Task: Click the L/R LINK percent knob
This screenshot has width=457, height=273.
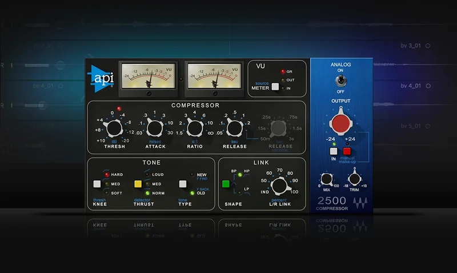Action: (x=280, y=186)
